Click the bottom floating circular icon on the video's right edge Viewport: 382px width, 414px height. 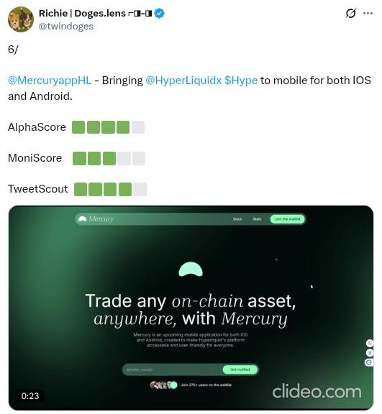point(369,362)
